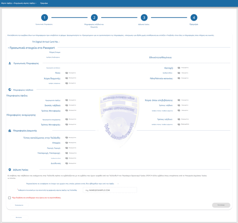Click the hotel icon beside Πληροφορίες Διαμονής
238x223 pixels.
click(x=10, y=131)
